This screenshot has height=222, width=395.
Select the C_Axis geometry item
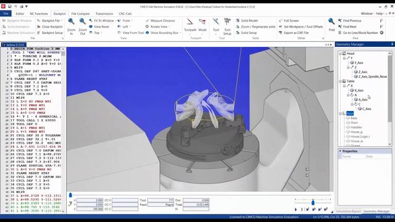click(x=367, y=109)
